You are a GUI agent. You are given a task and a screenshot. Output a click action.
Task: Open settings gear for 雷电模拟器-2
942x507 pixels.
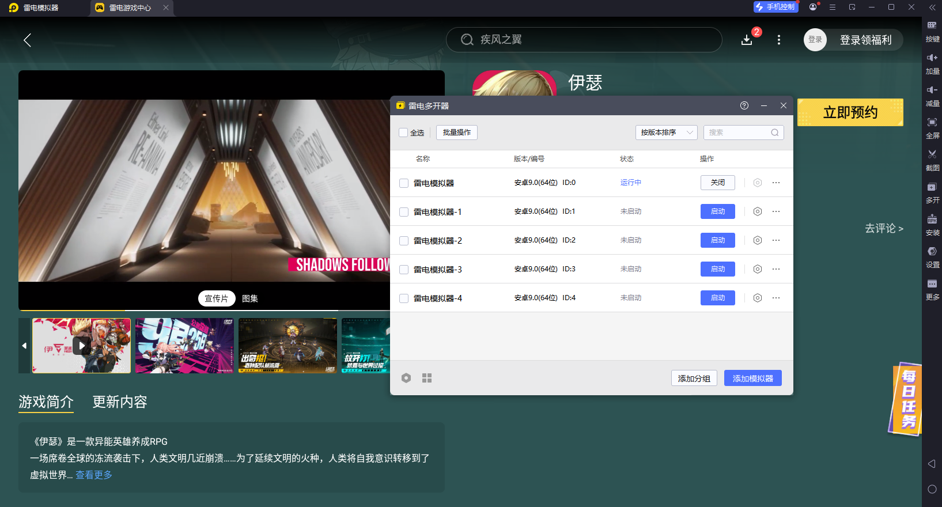click(758, 240)
